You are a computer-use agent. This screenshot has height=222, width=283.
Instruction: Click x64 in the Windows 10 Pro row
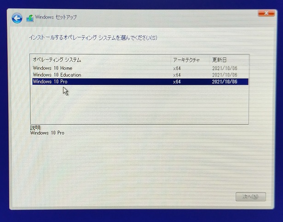click(177, 82)
